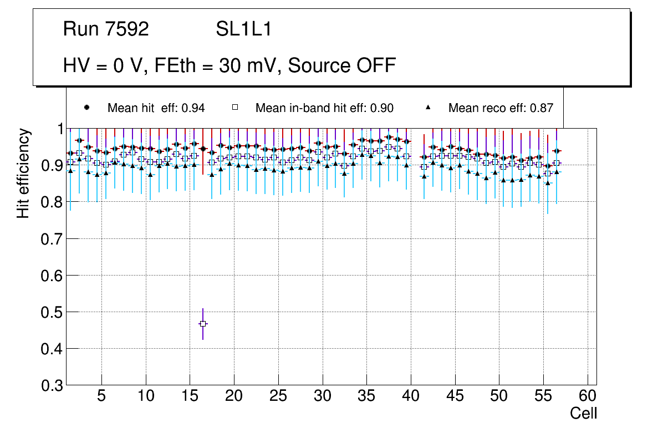Select 'Mean hit eff: 0.94' legend label

[156, 108]
